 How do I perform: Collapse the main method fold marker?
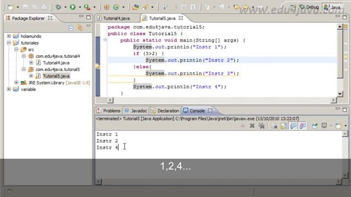coord(105,40)
